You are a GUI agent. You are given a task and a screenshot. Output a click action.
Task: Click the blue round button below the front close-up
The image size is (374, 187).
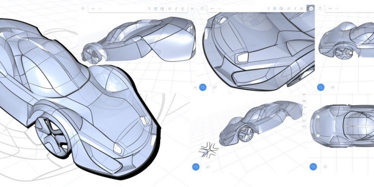[x=203, y=87]
